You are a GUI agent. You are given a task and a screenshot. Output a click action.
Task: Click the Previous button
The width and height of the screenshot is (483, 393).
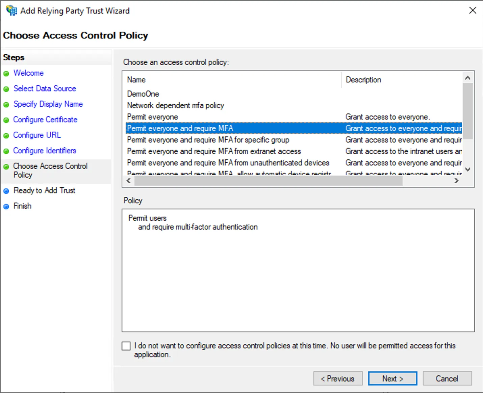point(338,378)
